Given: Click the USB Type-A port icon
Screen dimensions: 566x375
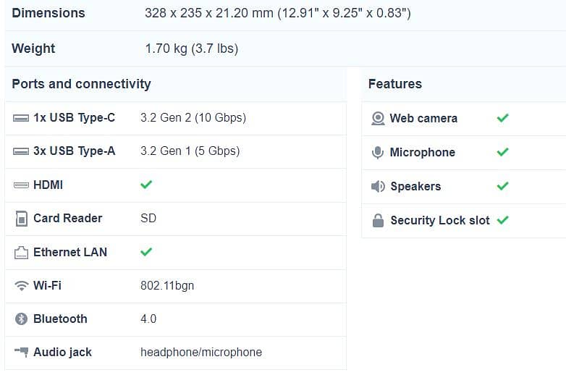Looking at the screenshot, I should (x=21, y=151).
